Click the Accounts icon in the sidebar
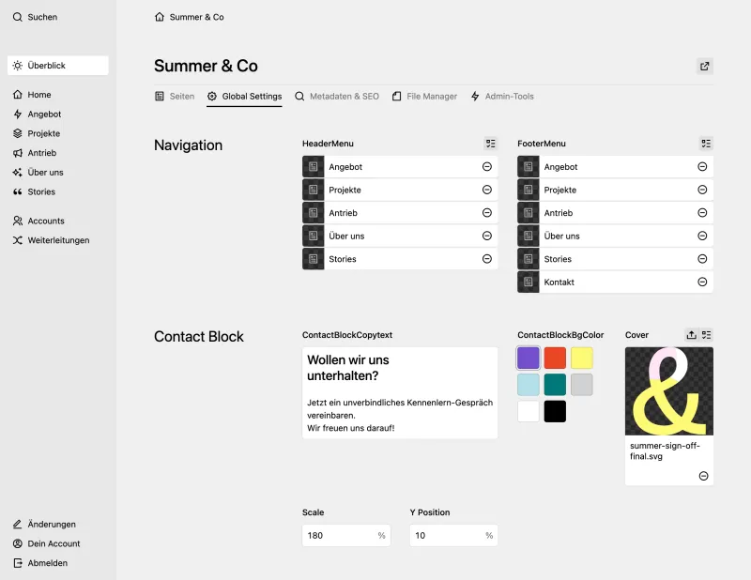Viewport: 751px width, 580px height. 16,221
